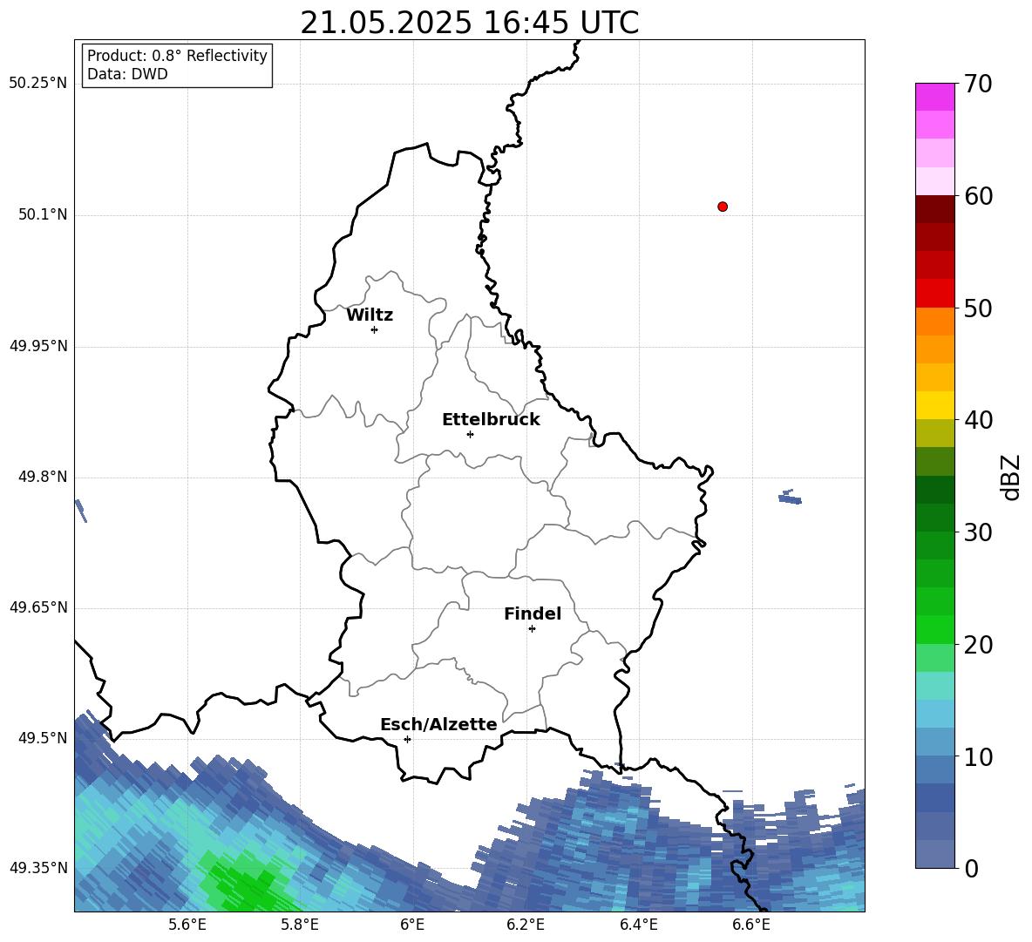Click colorbar tick label '20'

978,645
